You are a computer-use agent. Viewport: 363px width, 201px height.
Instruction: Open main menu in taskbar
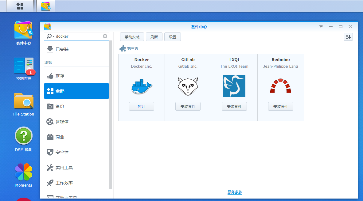pyautogui.click(x=20, y=6)
